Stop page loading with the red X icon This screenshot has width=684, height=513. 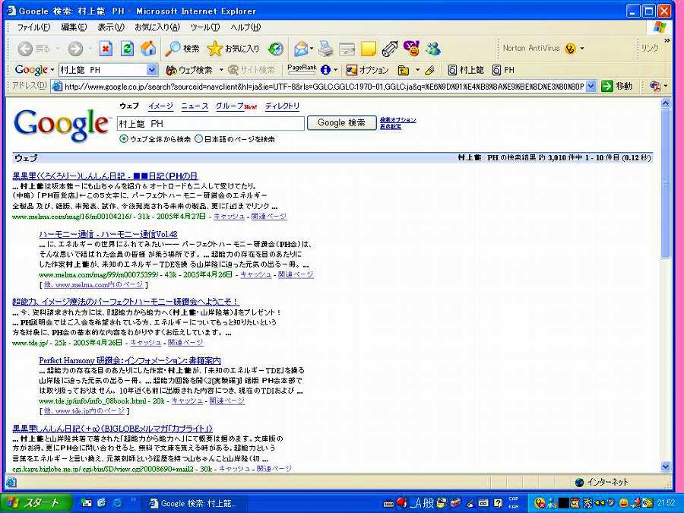[106, 49]
